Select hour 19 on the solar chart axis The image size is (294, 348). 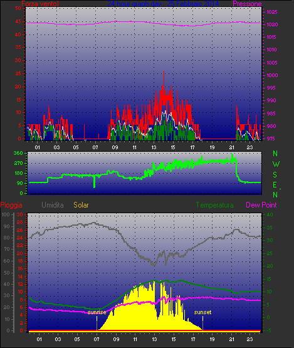[x=212, y=339]
